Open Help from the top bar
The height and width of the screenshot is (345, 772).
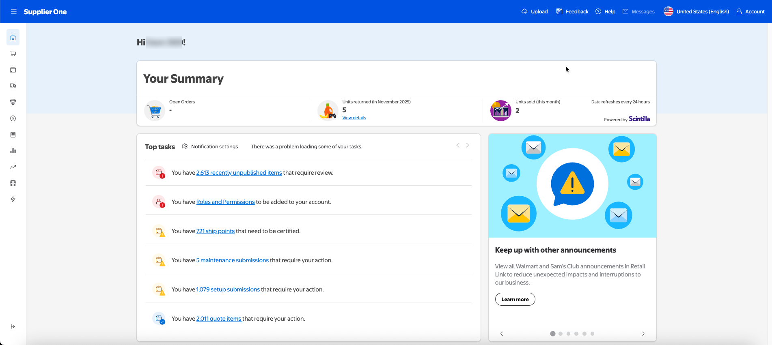coord(605,11)
